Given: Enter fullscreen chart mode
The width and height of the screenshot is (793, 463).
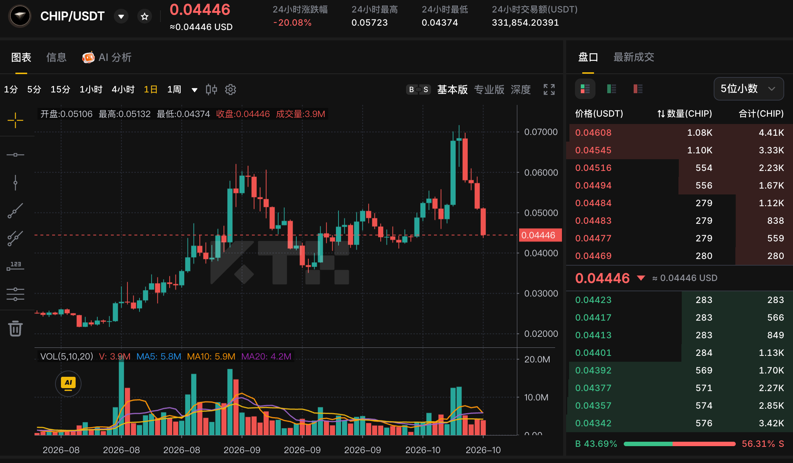Looking at the screenshot, I should click(x=549, y=90).
